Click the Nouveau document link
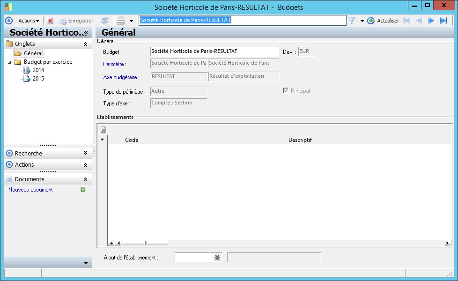Viewport: 458px width, 281px height. [x=30, y=190]
